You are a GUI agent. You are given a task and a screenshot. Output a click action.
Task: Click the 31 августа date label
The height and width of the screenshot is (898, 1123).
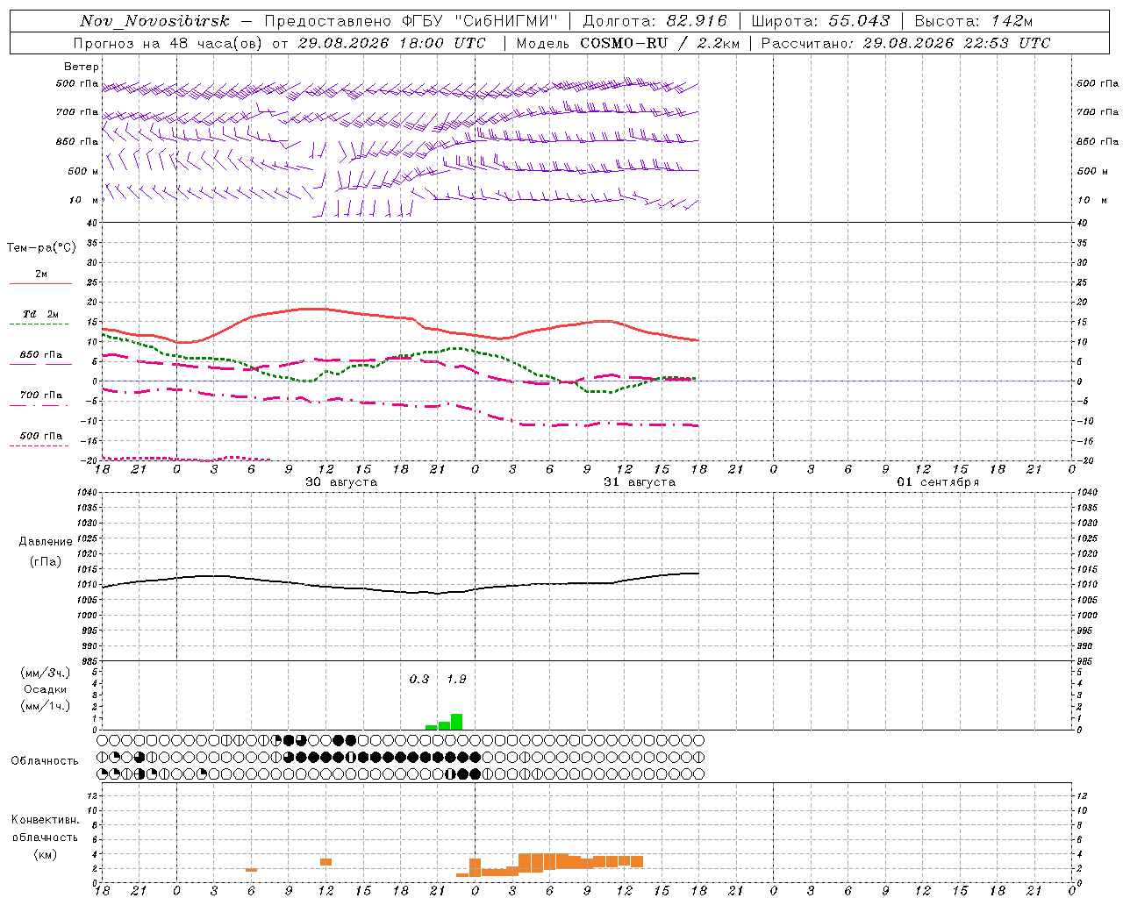click(640, 482)
